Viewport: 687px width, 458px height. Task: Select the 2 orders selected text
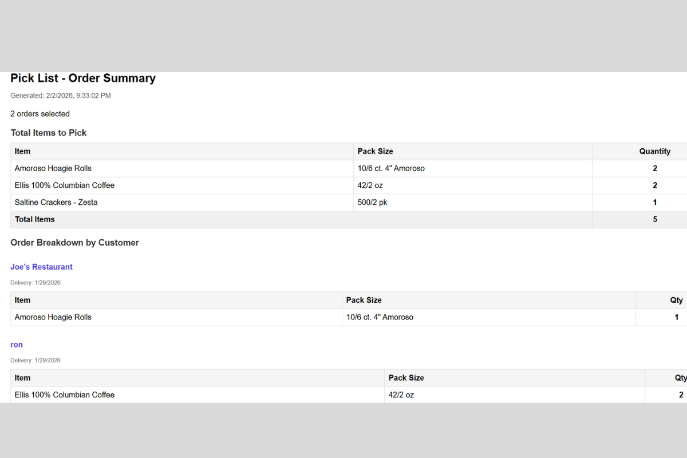click(x=40, y=113)
